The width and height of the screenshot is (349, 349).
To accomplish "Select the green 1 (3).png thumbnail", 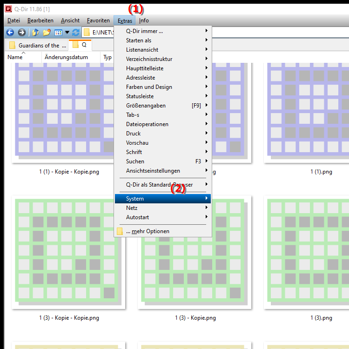I will click(x=306, y=252).
